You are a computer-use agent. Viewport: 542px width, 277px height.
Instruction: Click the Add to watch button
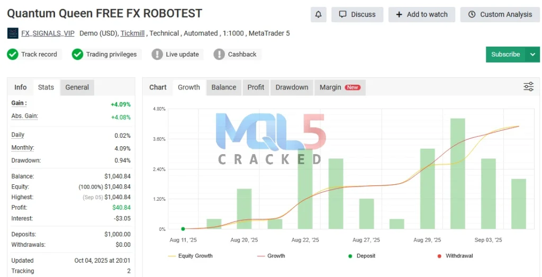click(x=422, y=14)
